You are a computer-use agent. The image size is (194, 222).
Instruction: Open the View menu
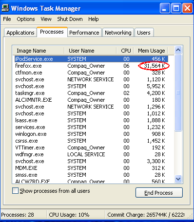coord(46,19)
